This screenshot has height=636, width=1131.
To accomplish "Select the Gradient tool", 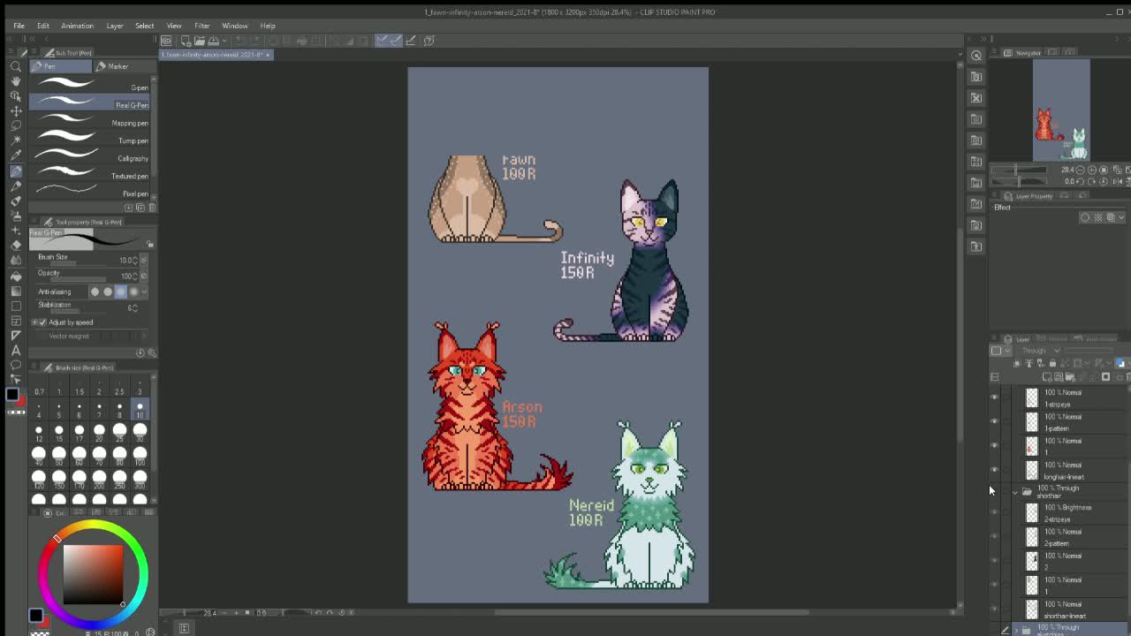I will click(x=16, y=291).
